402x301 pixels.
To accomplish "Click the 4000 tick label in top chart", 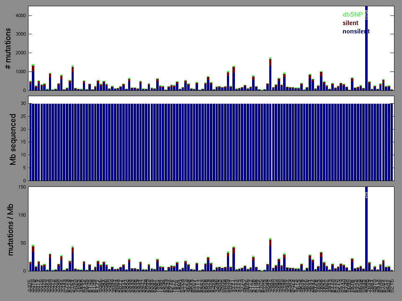I will (x=19, y=15).
